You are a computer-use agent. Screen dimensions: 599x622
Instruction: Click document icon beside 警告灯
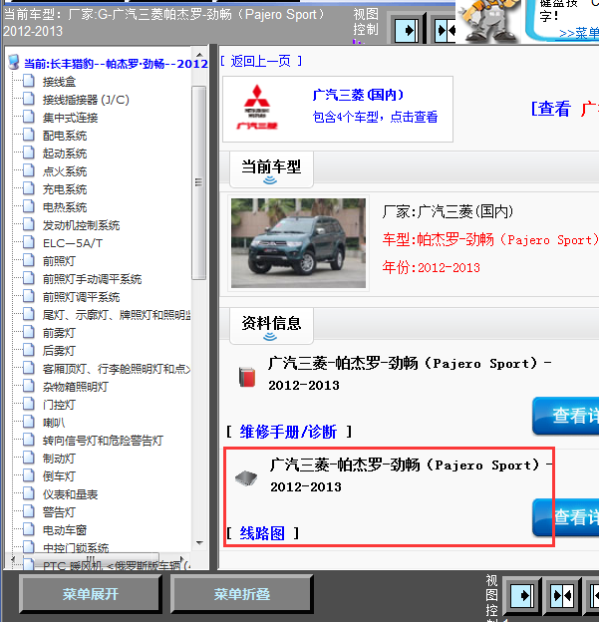29,511
